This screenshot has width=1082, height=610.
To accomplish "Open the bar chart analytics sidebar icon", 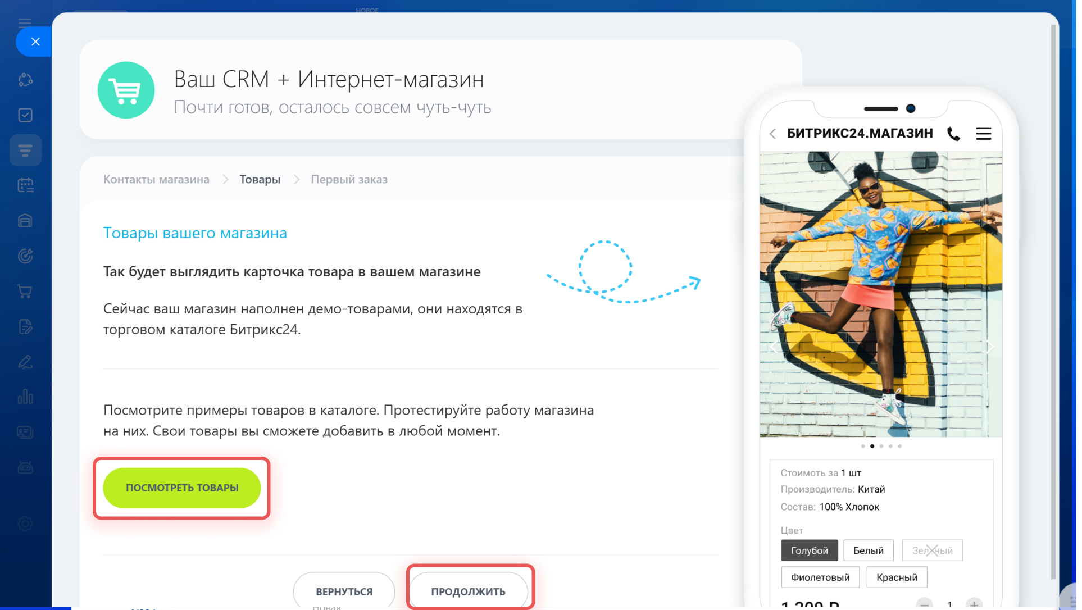I will (25, 397).
